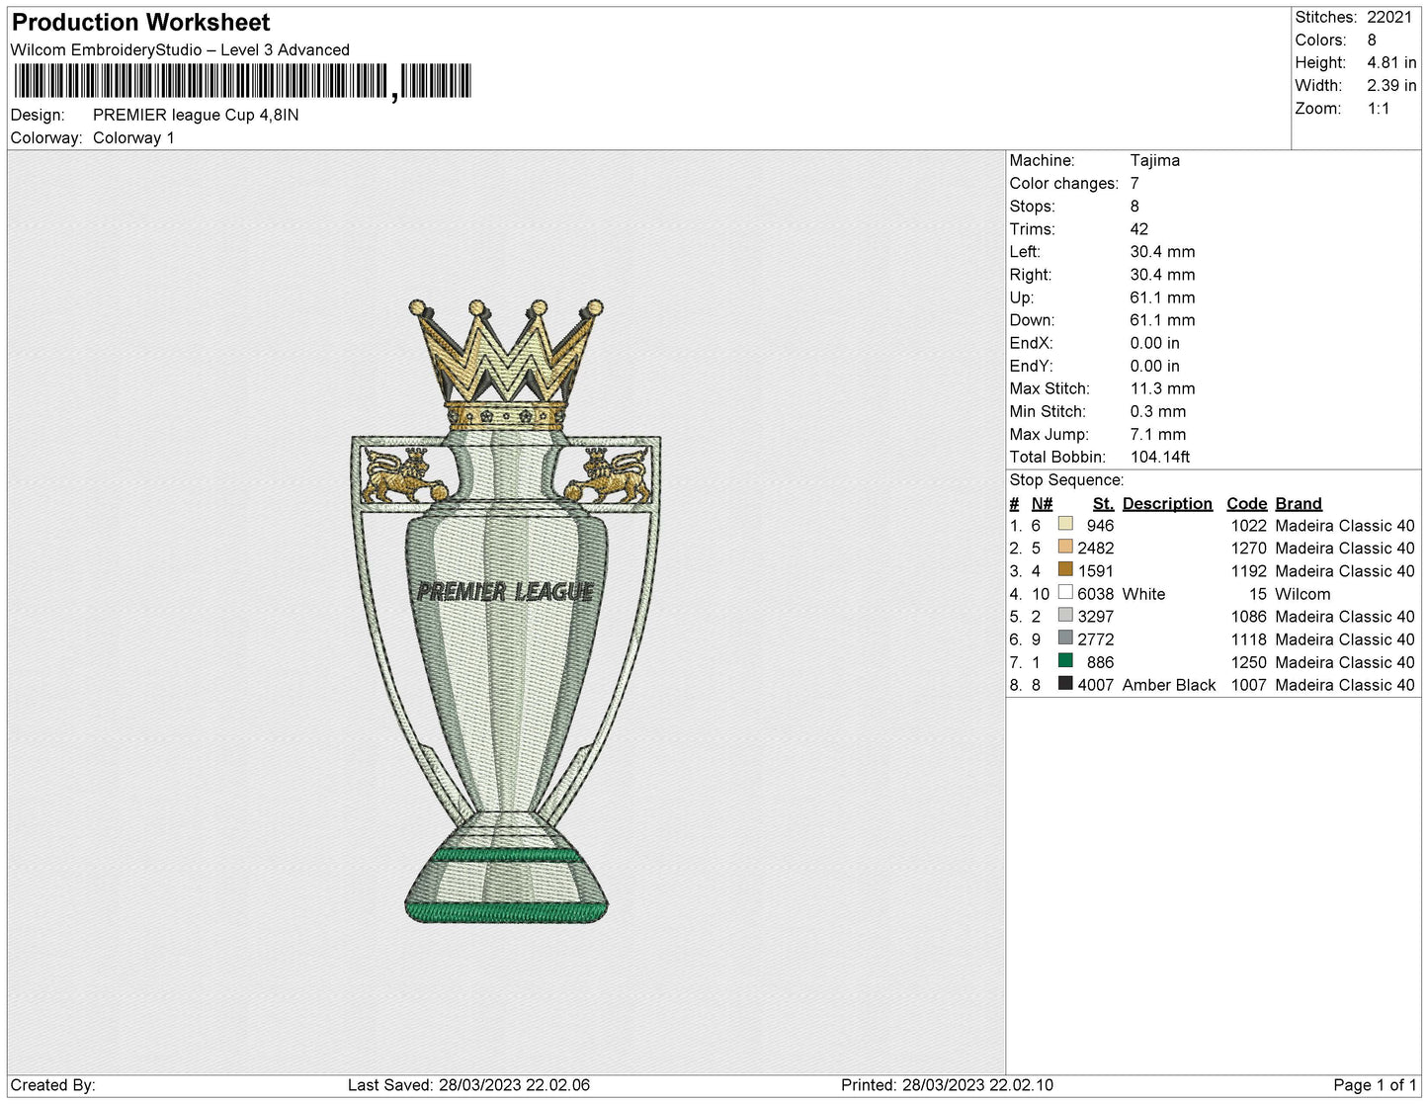This screenshot has height=1104, width=1428.
Task: Click stitch count '946' in stop 1
Action: (x=1100, y=526)
